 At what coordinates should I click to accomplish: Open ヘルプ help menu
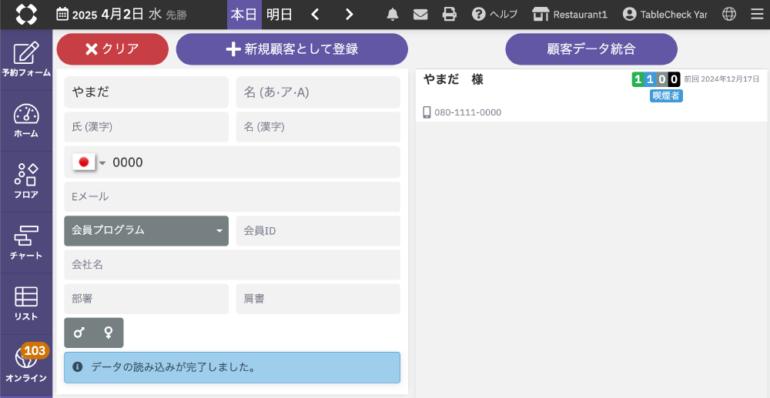coord(494,14)
